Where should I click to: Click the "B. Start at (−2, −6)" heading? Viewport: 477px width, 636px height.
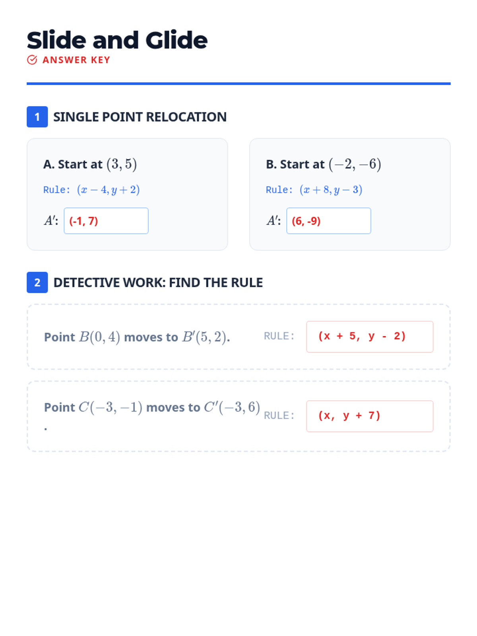[x=324, y=164]
